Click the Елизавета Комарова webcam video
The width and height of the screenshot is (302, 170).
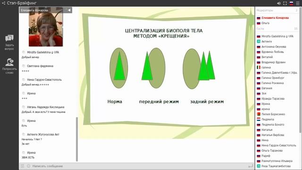(46, 27)
